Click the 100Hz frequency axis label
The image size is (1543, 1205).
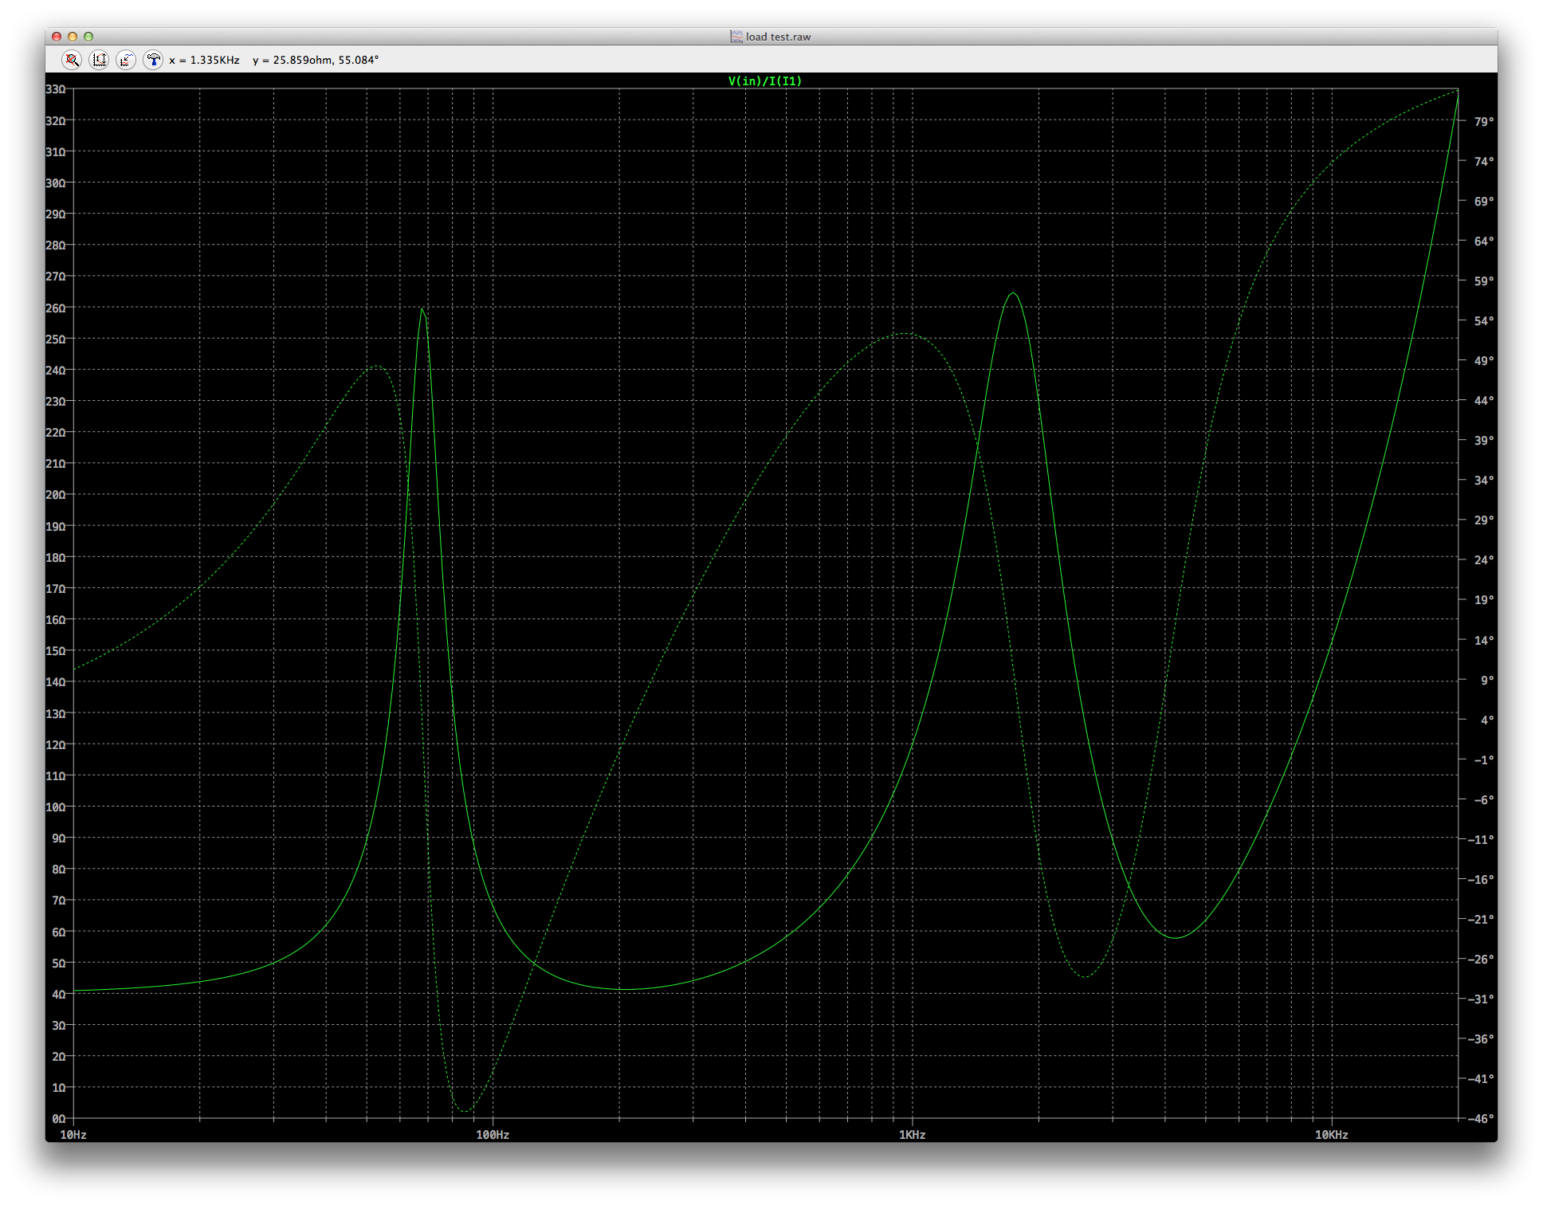click(x=493, y=1135)
